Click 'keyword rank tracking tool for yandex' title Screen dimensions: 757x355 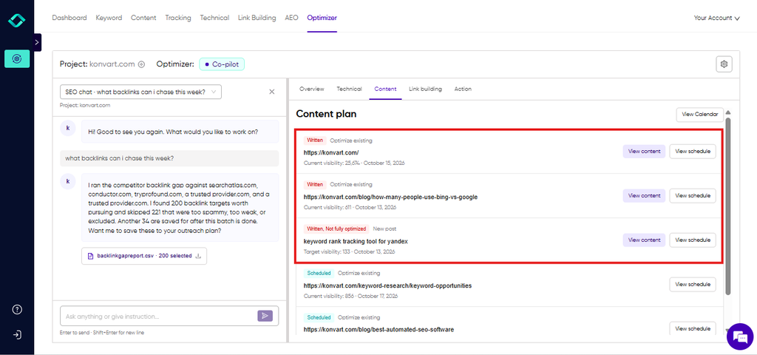pyautogui.click(x=356, y=241)
